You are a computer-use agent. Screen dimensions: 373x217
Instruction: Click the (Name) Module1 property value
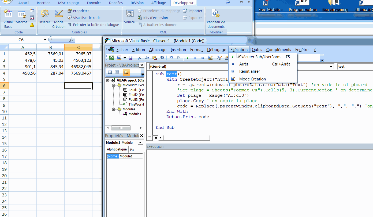[131, 156]
